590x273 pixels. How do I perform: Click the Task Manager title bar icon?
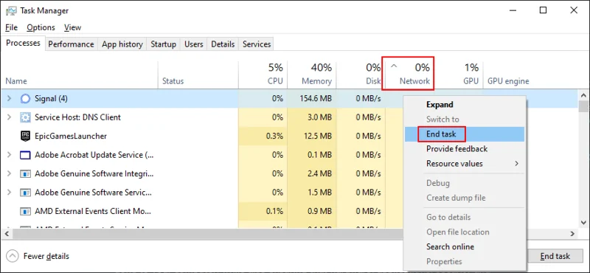point(11,11)
